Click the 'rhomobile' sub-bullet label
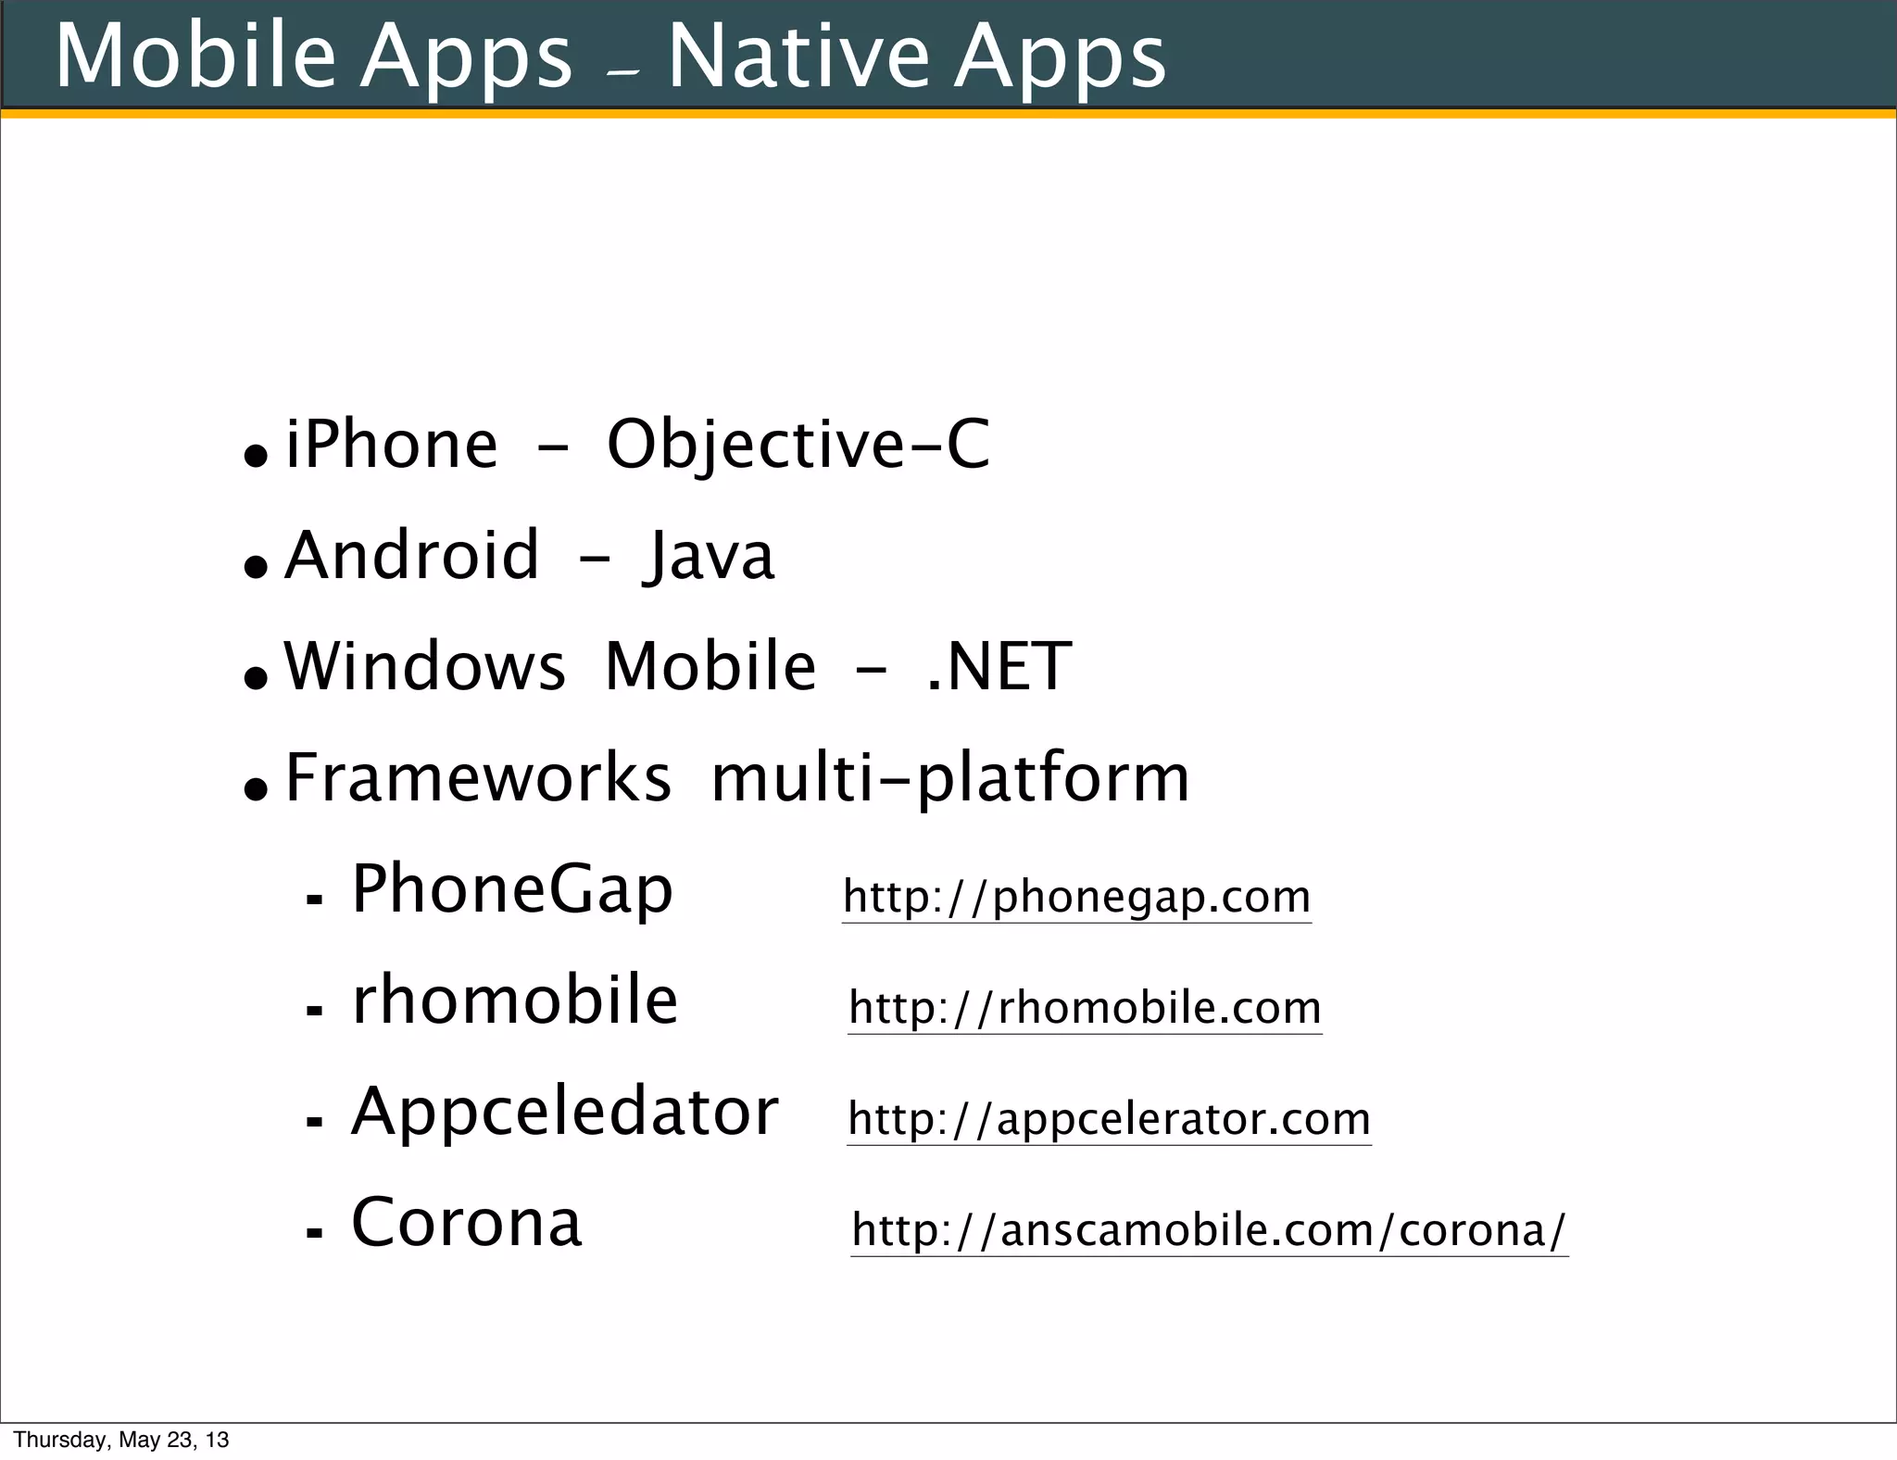The height and width of the screenshot is (1460, 1897). coord(515,1001)
